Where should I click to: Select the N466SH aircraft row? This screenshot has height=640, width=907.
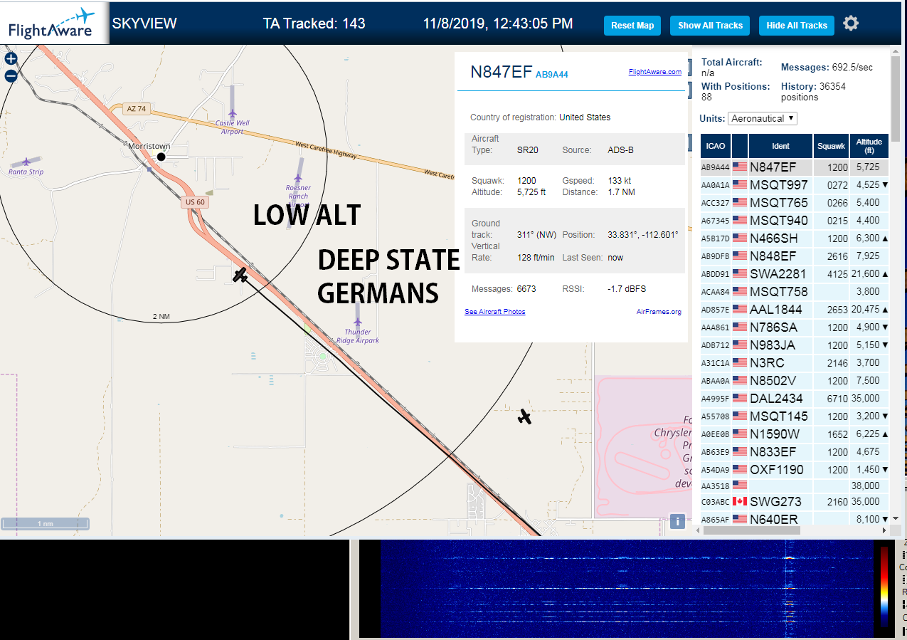(x=795, y=238)
